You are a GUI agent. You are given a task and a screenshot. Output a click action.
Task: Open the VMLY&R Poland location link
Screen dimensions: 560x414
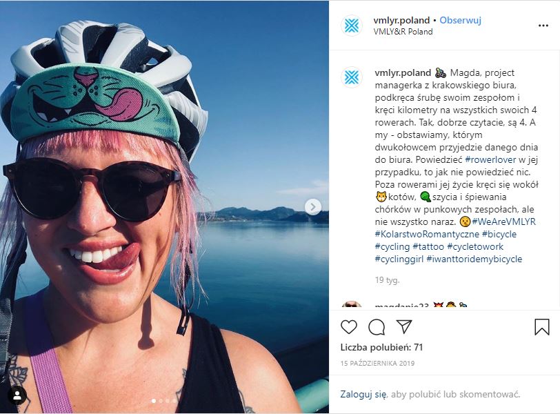click(x=403, y=32)
